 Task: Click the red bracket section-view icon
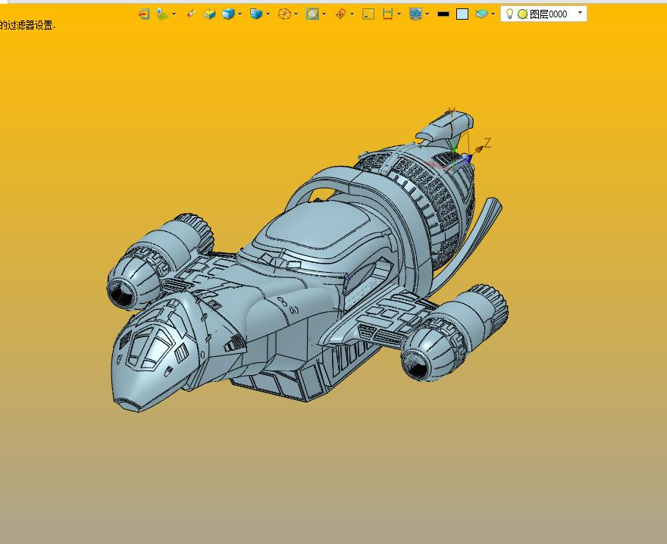pos(387,14)
